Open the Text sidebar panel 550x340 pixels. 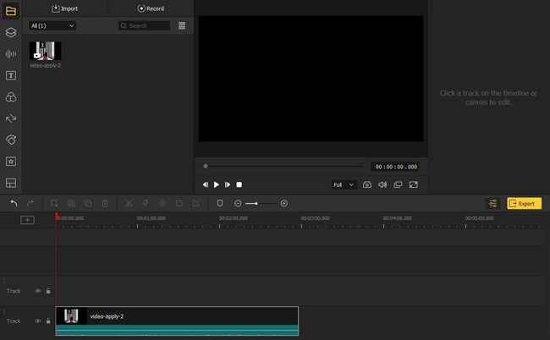[x=11, y=75]
